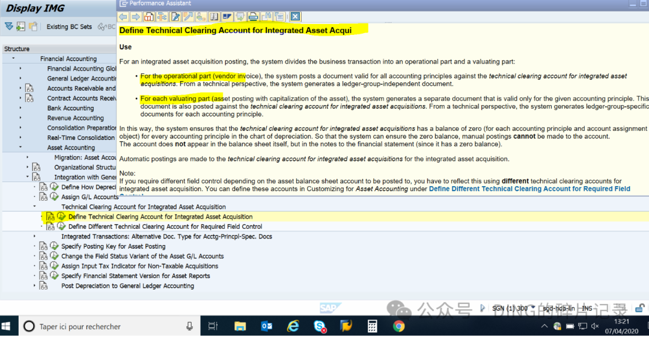Expand Migration: Asset Accounting node
Viewport: 649px width, 337px height.
point(27,157)
